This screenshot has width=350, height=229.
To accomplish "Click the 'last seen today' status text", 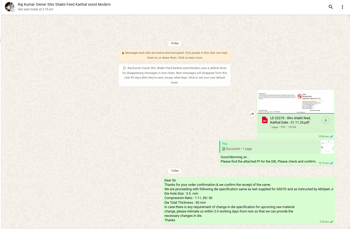I will tap(35, 9).
